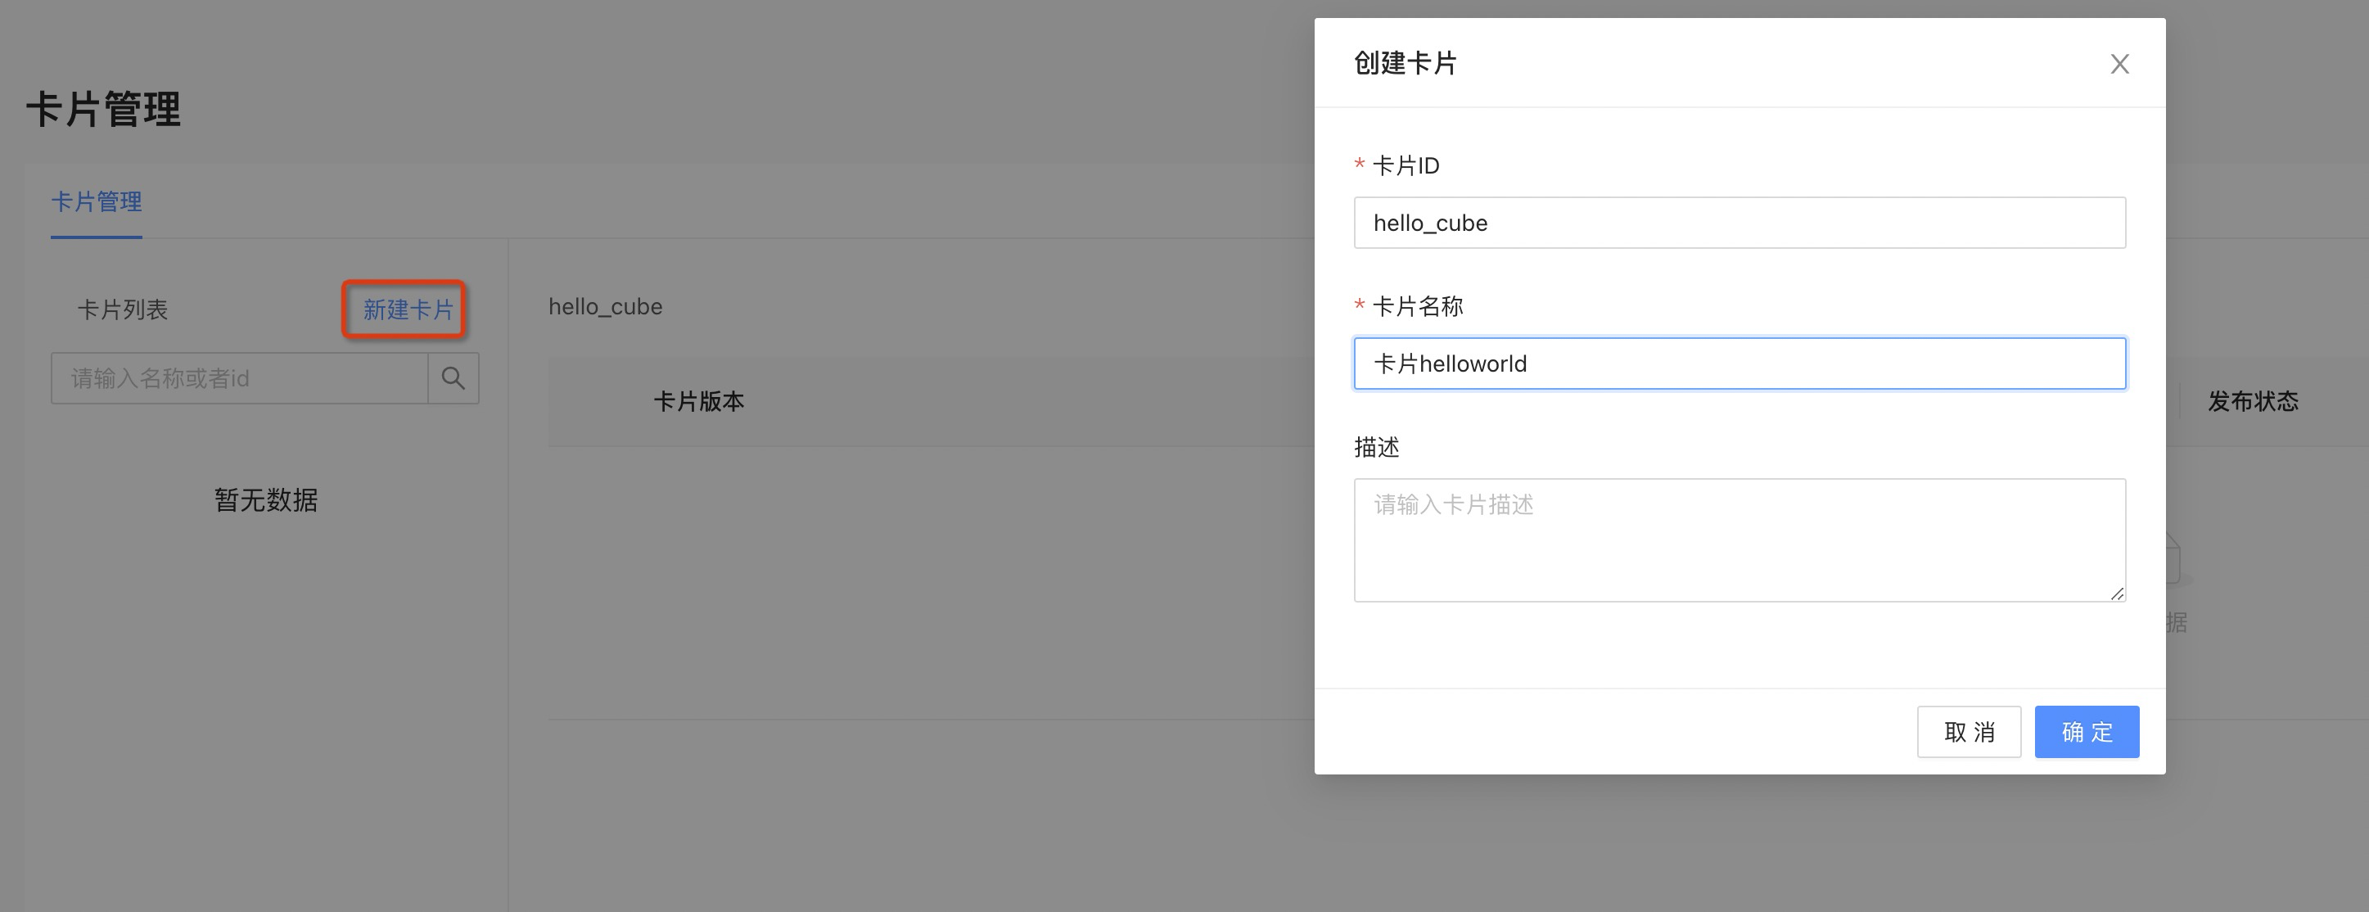Viewport: 2369px width, 912px height.
Task: Focus the 卡片名称 input field
Action: pos(1738,363)
